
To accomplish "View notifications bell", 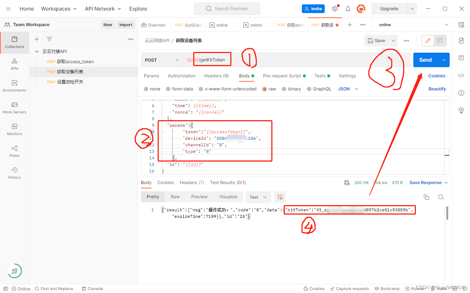I will [348, 9].
